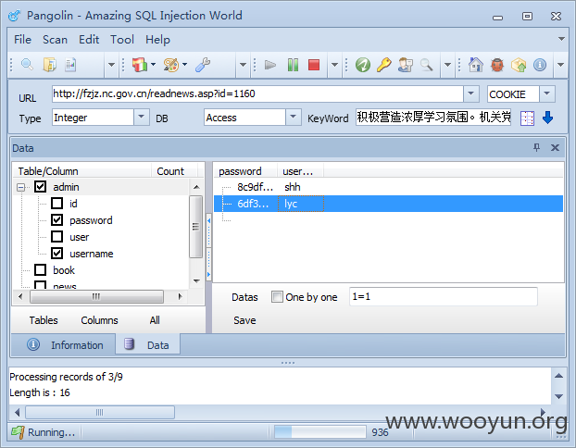576x448 pixels.
Task: Close the Data panel
Action: point(555,147)
